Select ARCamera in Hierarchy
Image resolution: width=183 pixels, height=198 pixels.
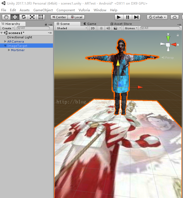click(x=15, y=42)
